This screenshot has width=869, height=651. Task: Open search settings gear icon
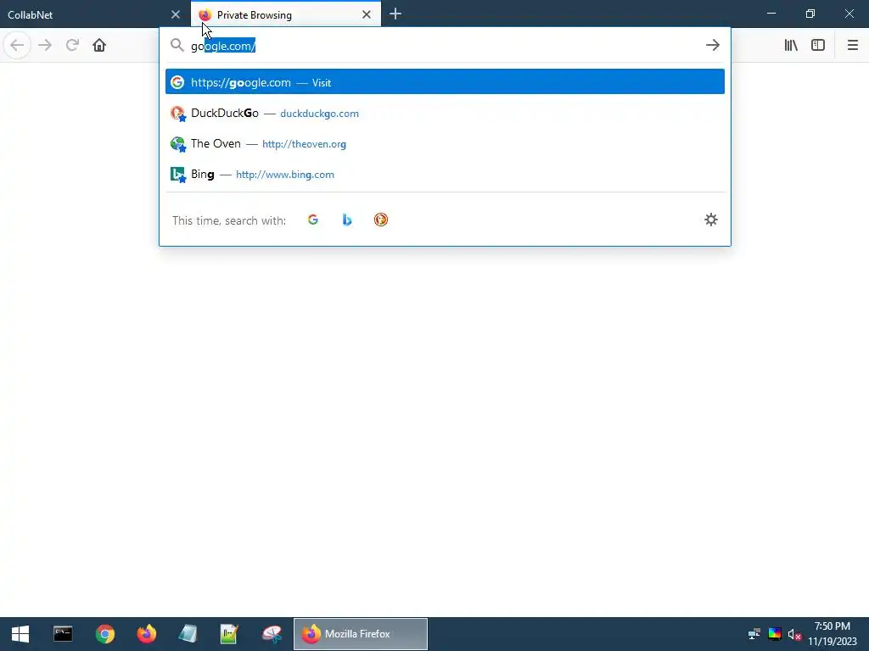click(x=711, y=220)
